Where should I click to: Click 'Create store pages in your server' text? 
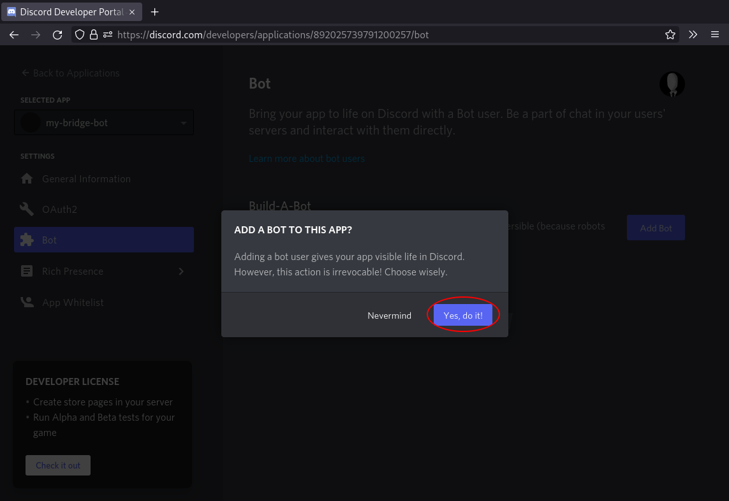(x=103, y=402)
